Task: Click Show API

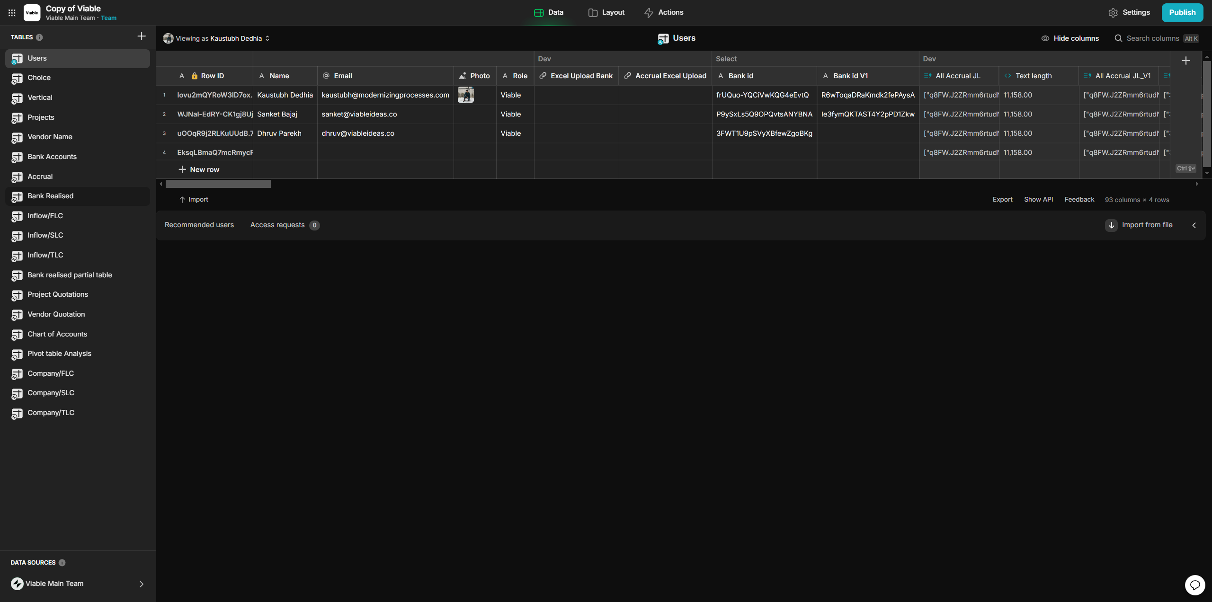Action: 1039,200
